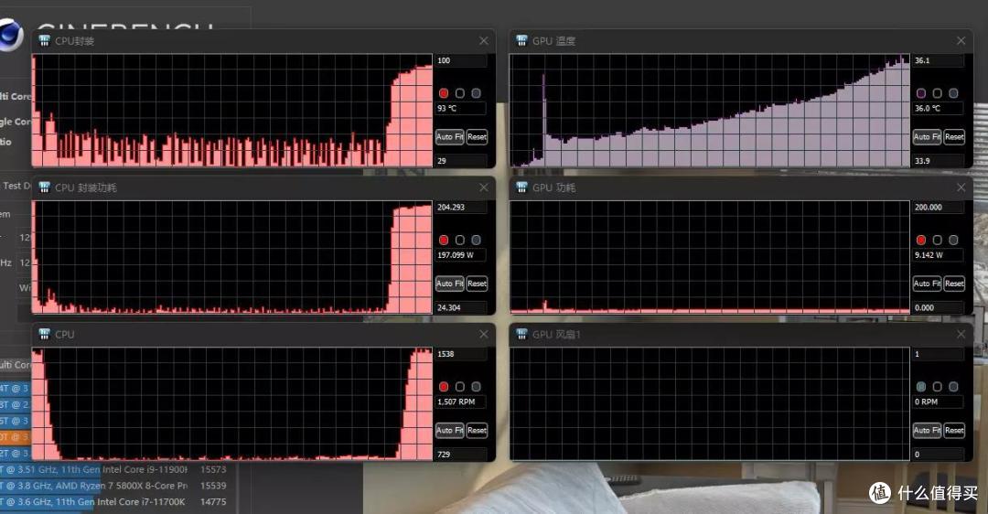Click the CPU 封装功耗 window title icon
Screen dimensions: 988x514
point(44,187)
